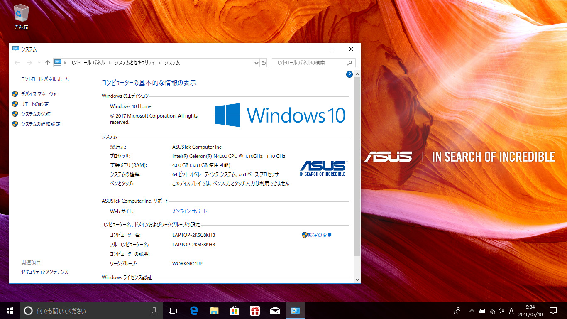Refresh the System page
The width and height of the screenshot is (567, 319).
[264, 63]
